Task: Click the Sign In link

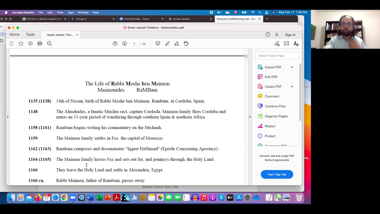Action: pyautogui.click(x=290, y=35)
